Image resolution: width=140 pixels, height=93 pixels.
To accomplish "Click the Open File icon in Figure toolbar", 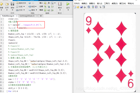I will click(78, 7).
